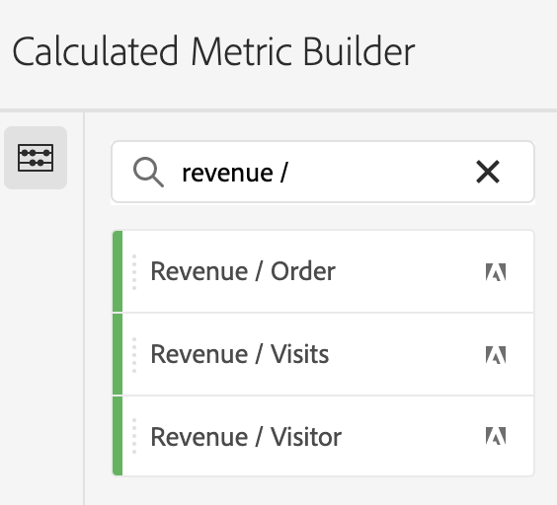Screen dimensions: 557x505
Task: Click Adobe logo icon on Revenue / Visits
Action: (x=496, y=355)
